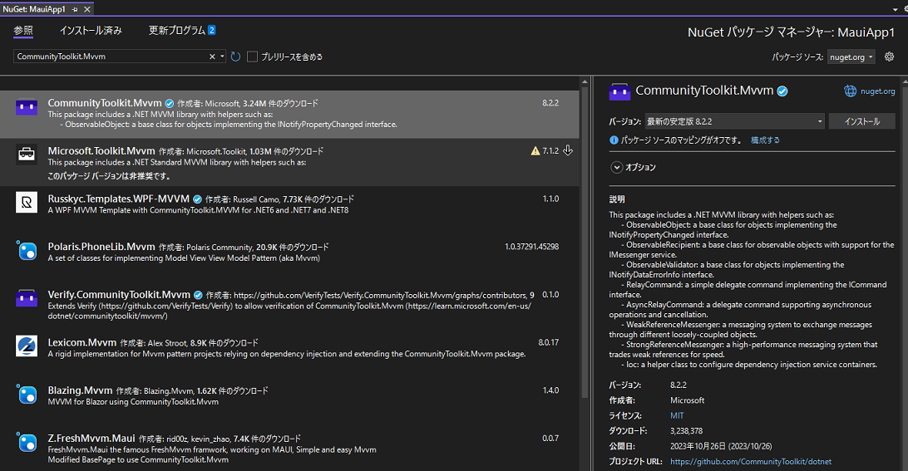
Task: Select Blazing.Mvvm package icon
Action: tap(27, 394)
